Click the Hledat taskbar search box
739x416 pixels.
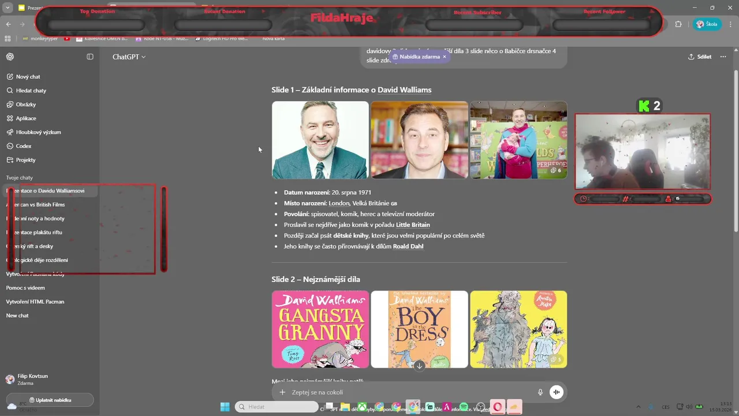click(276, 407)
